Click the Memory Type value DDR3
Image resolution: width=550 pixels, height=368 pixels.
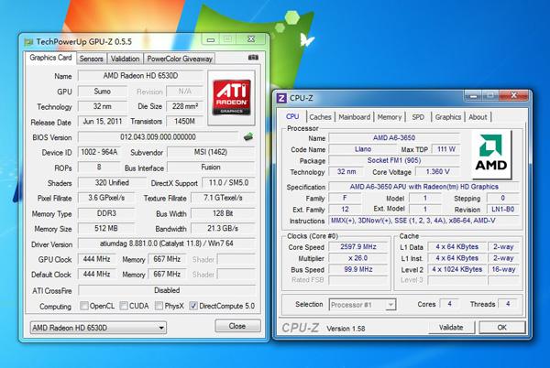pos(106,213)
